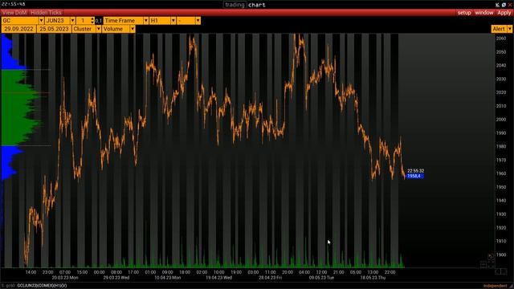The width and height of the screenshot is (514, 289).
Task: Click the 1900 level on price axis
Action: click(x=501, y=254)
